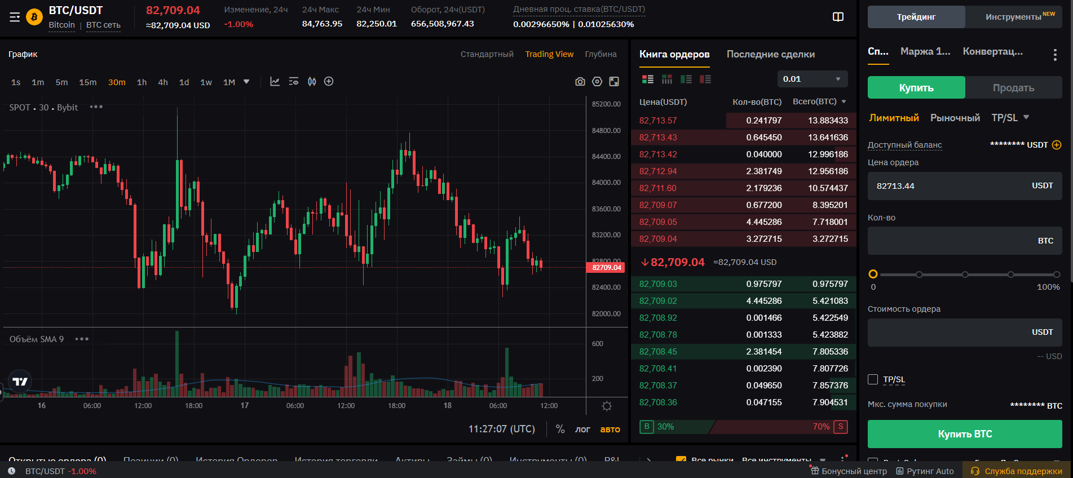Open Трейдинг mode button
Viewport: 1073px width, 478px height.
point(916,17)
